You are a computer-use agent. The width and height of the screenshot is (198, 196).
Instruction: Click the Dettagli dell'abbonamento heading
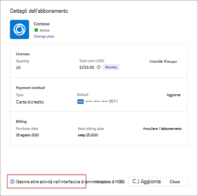point(39,11)
